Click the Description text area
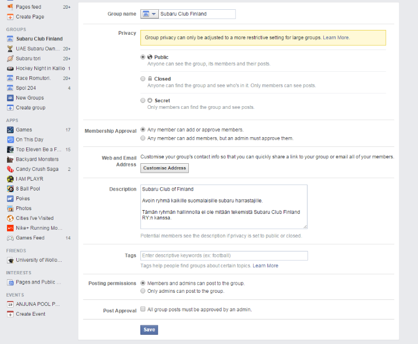The width and height of the screenshot is (418, 344). pyautogui.click(x=224, y=207)
